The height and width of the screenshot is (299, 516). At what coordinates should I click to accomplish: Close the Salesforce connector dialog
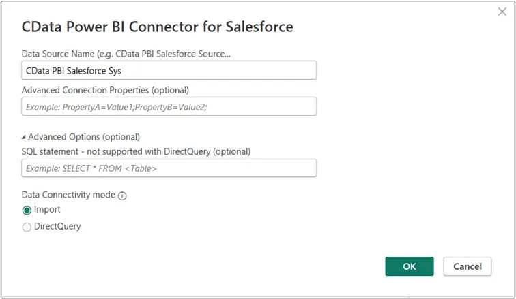point(502,12)
